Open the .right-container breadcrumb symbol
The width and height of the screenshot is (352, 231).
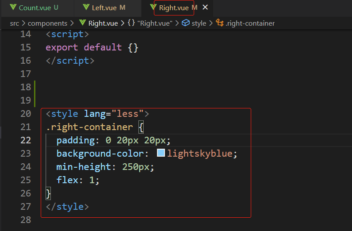coord(250,23)
